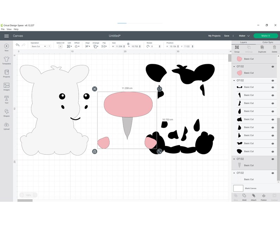Click the lock handle on selection box

tap(95, 151)
